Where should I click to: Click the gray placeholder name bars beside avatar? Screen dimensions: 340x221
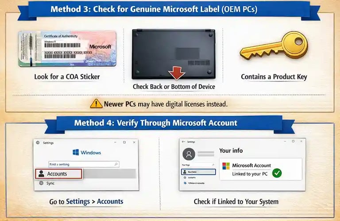pyautogui.click(x=206, y=154)
